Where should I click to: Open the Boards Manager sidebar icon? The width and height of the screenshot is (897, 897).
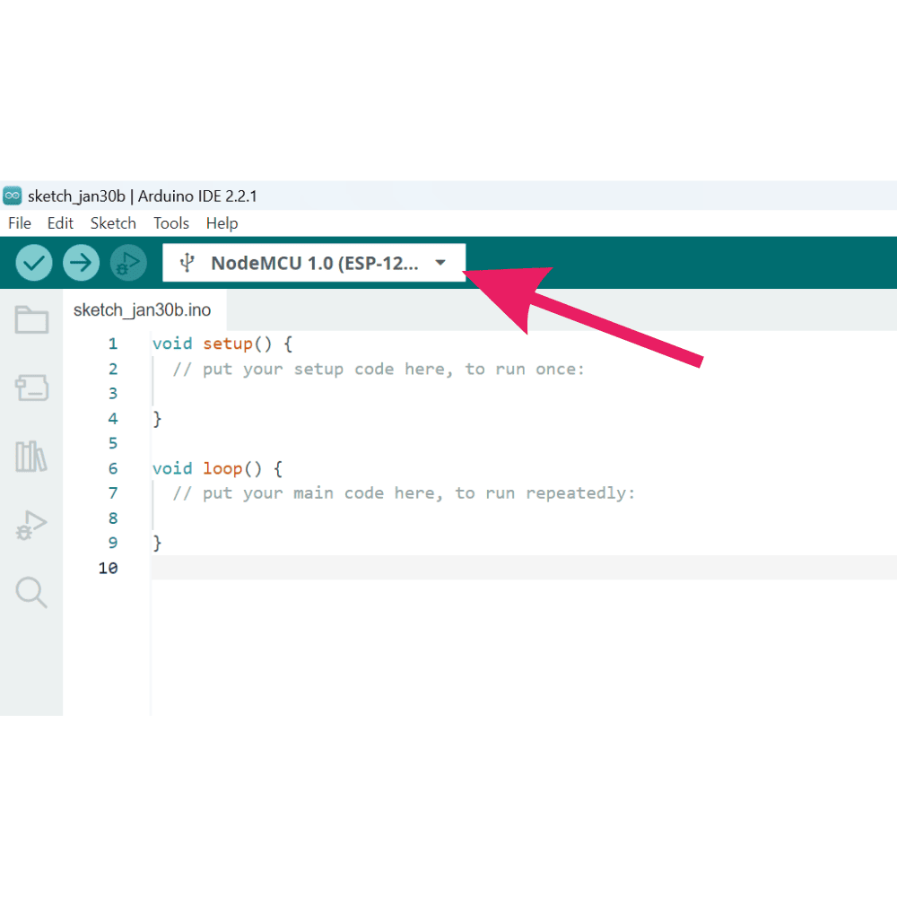[x=31, y=388]
